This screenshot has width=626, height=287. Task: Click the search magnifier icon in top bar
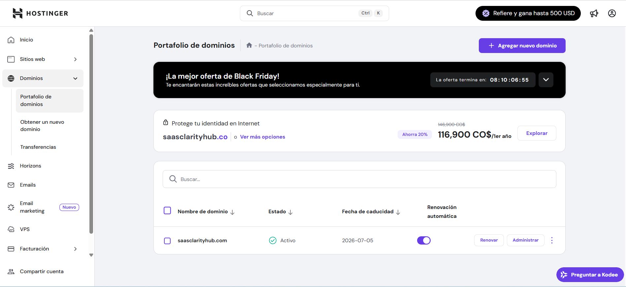tap(250, 13)
